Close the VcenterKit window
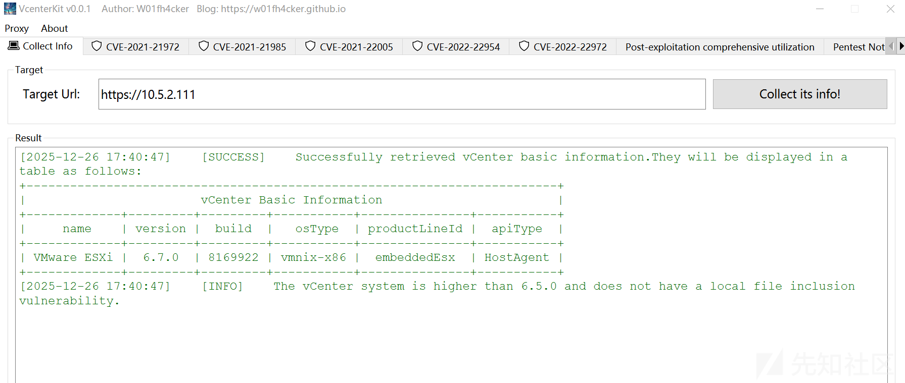The width and height of the screenshot is (905, 383). (890, 9)
